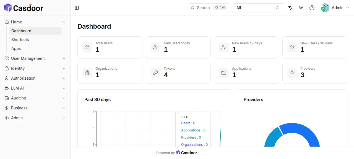Click the Tokens key icon
Screen dimensions: 354x159
155,73
